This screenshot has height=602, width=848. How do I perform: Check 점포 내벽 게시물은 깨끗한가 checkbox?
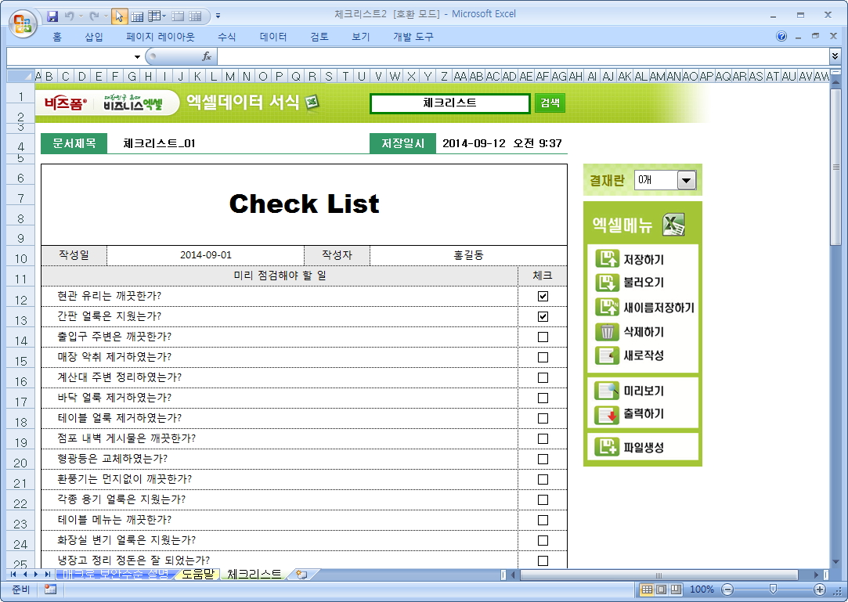543,438
